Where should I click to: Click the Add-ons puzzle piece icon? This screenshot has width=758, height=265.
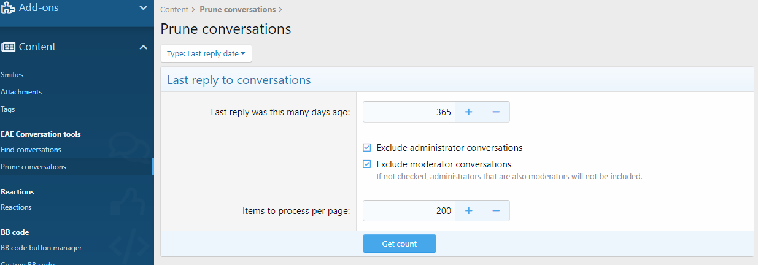pyautogui.click(x=9, y=8)
